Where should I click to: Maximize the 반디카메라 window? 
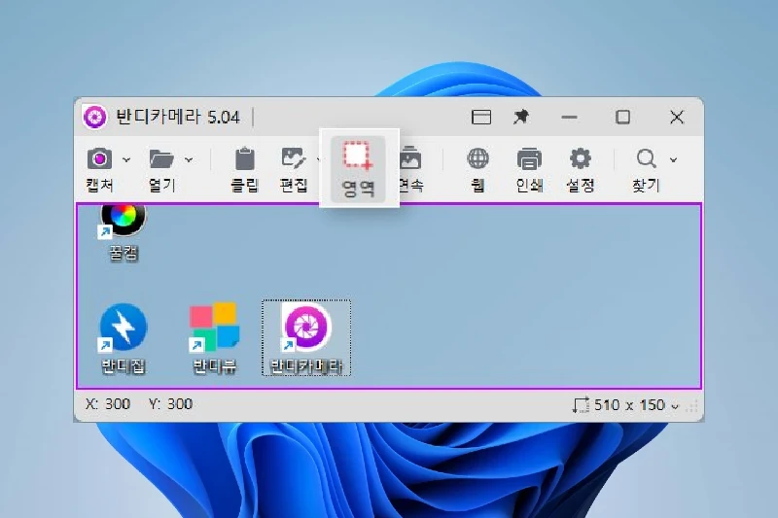(x=623, y=118)
